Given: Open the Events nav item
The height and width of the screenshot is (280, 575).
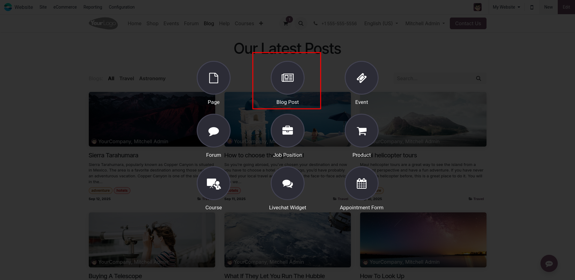Looking at the screenshot, I should (x=171, y=23).
